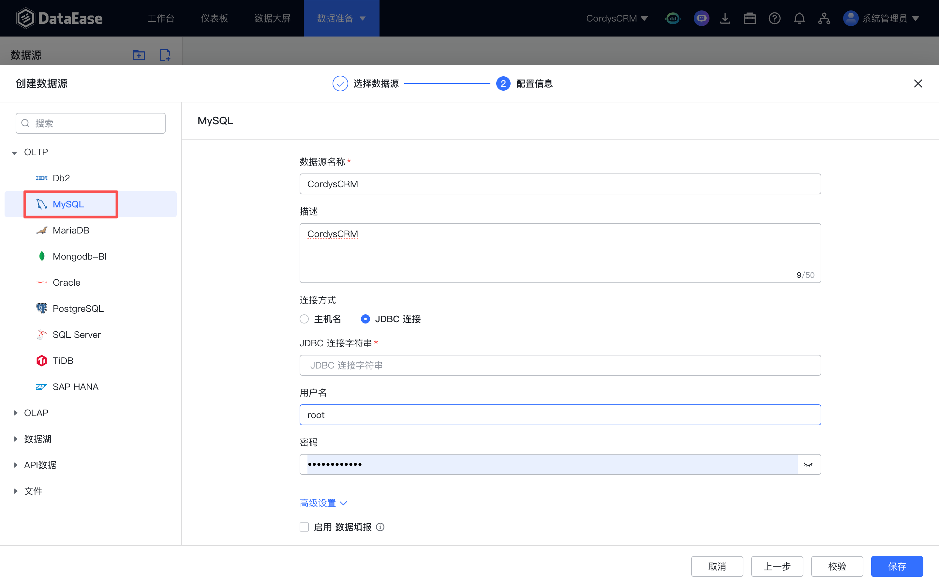
Task: Open the purple AI assistant chat icon
Action: 701,18
